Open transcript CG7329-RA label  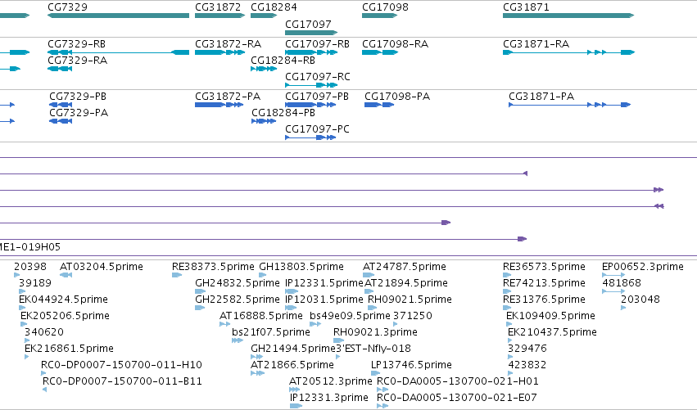77,61
